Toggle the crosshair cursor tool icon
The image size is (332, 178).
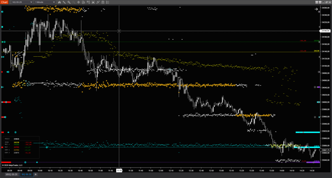78,2
